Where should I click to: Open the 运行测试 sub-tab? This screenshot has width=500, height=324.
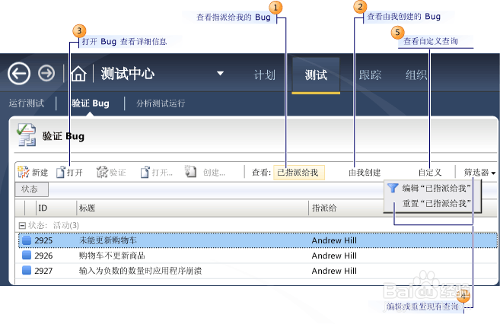(27, 103)
